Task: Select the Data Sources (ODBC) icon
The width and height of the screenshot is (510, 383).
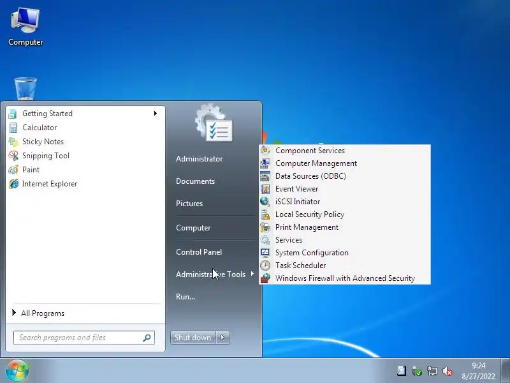Action: tap(265, 176)
